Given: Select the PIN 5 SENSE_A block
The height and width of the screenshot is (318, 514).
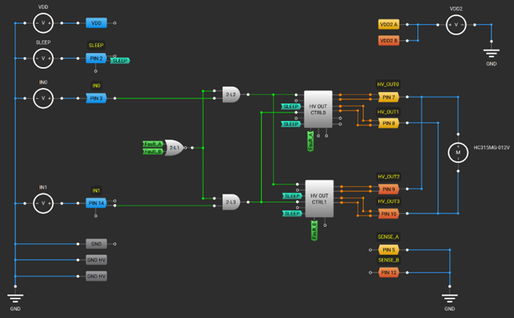Looking at the screenshot, I should pos(388,249).
